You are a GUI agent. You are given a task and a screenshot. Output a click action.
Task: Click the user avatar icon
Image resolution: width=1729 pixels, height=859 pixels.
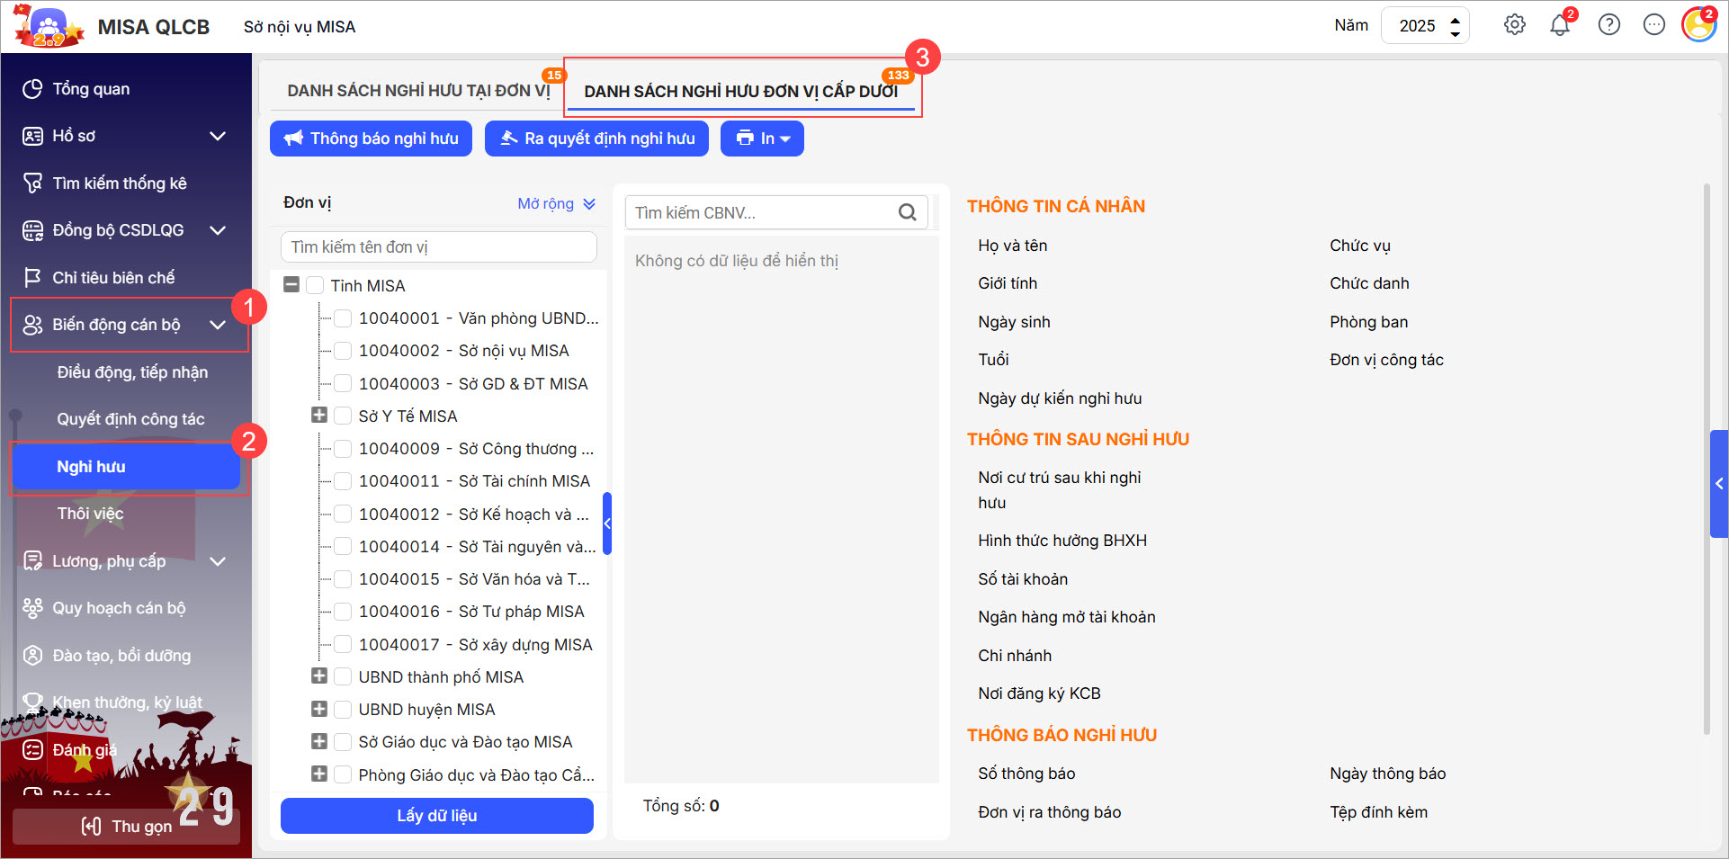coord(1698,25)
